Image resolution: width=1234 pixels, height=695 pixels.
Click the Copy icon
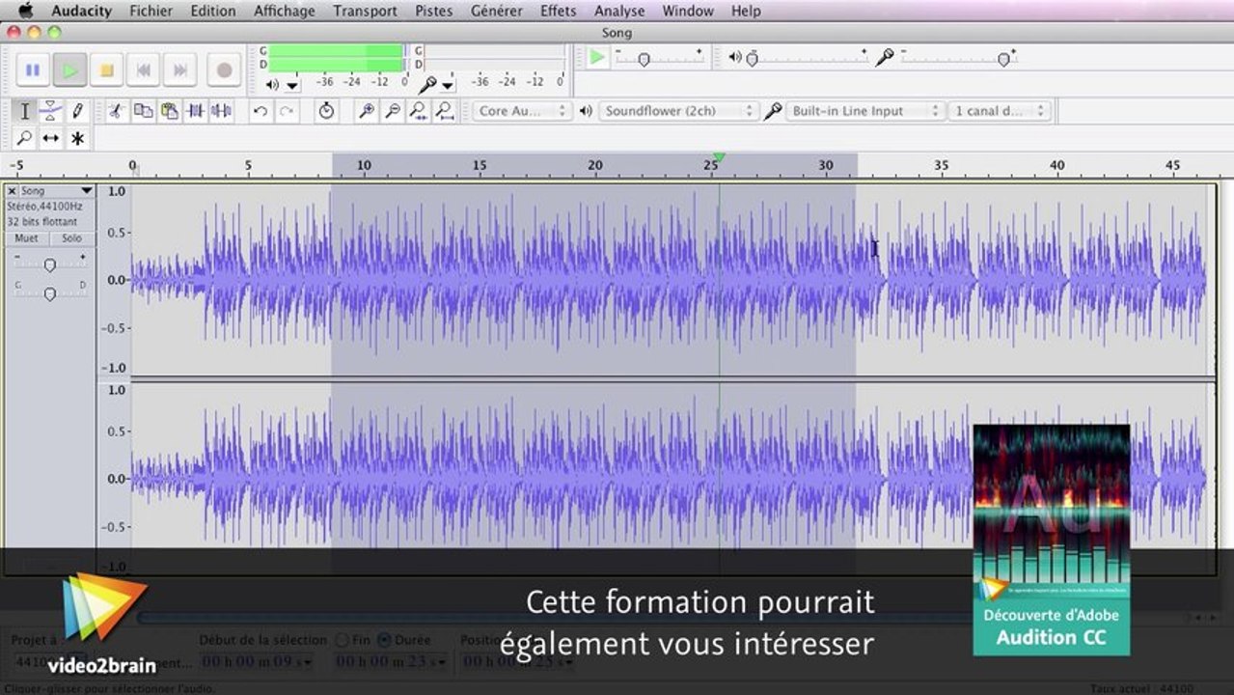coord(143,111)
